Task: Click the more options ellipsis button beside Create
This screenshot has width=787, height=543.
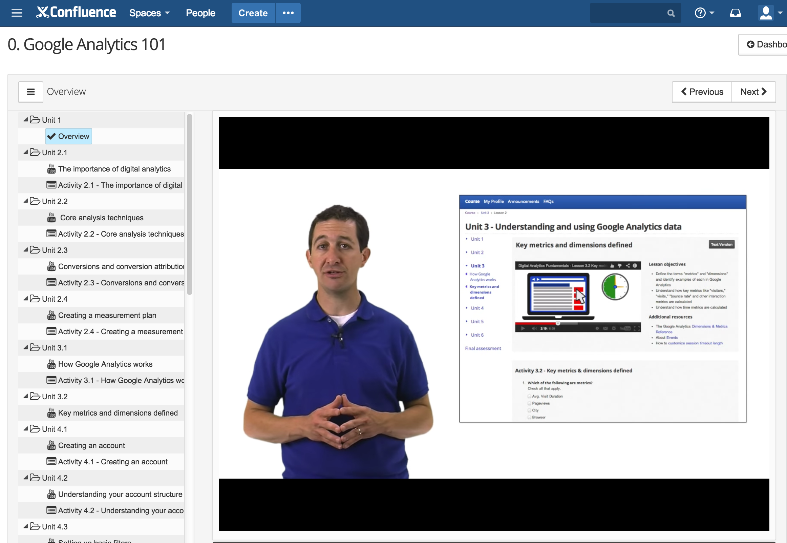Action: coord(288,13)
